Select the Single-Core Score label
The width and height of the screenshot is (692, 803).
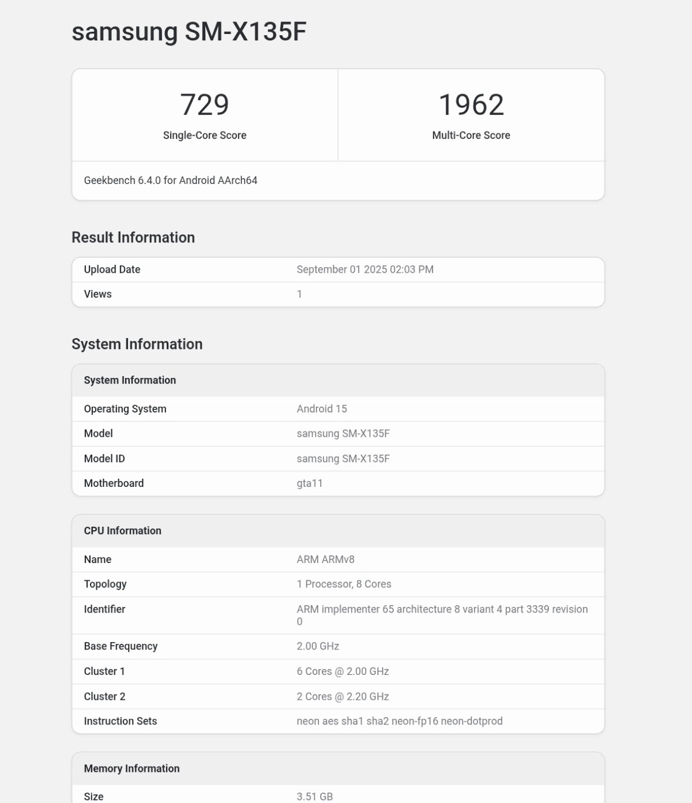(205, 136)
